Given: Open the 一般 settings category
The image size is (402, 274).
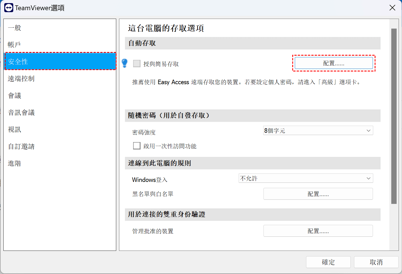Looking at the screenshot, I should 60,28.
